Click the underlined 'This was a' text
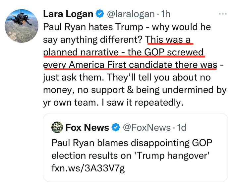232x185 pixels. click(x=170, y=39)
